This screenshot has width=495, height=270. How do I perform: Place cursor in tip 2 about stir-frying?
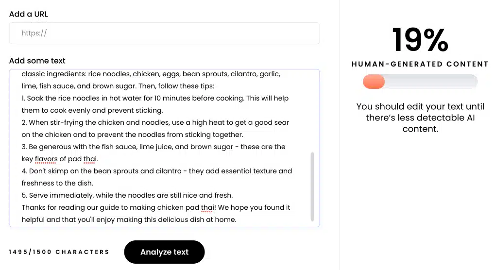[x=155, y=129]
